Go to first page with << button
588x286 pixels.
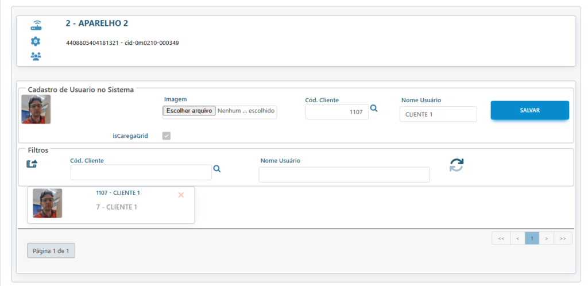pyautogui.click(x=501, y=238)
